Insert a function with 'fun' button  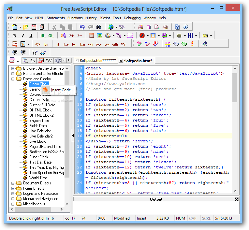click(x=46, y=44)
